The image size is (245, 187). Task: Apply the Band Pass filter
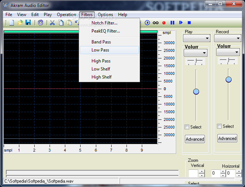[x=109, y=42]
